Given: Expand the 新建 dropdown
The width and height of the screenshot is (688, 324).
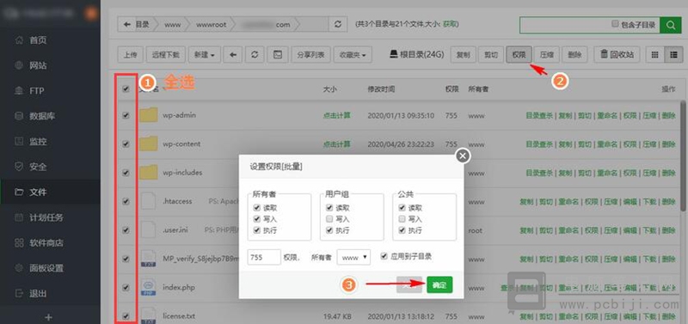Looking at the screenshot, I should [204, 55].
